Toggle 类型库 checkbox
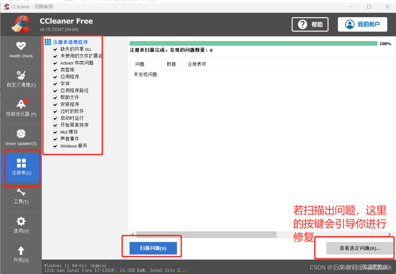This screenshot has width=396, height=274. 55,70
